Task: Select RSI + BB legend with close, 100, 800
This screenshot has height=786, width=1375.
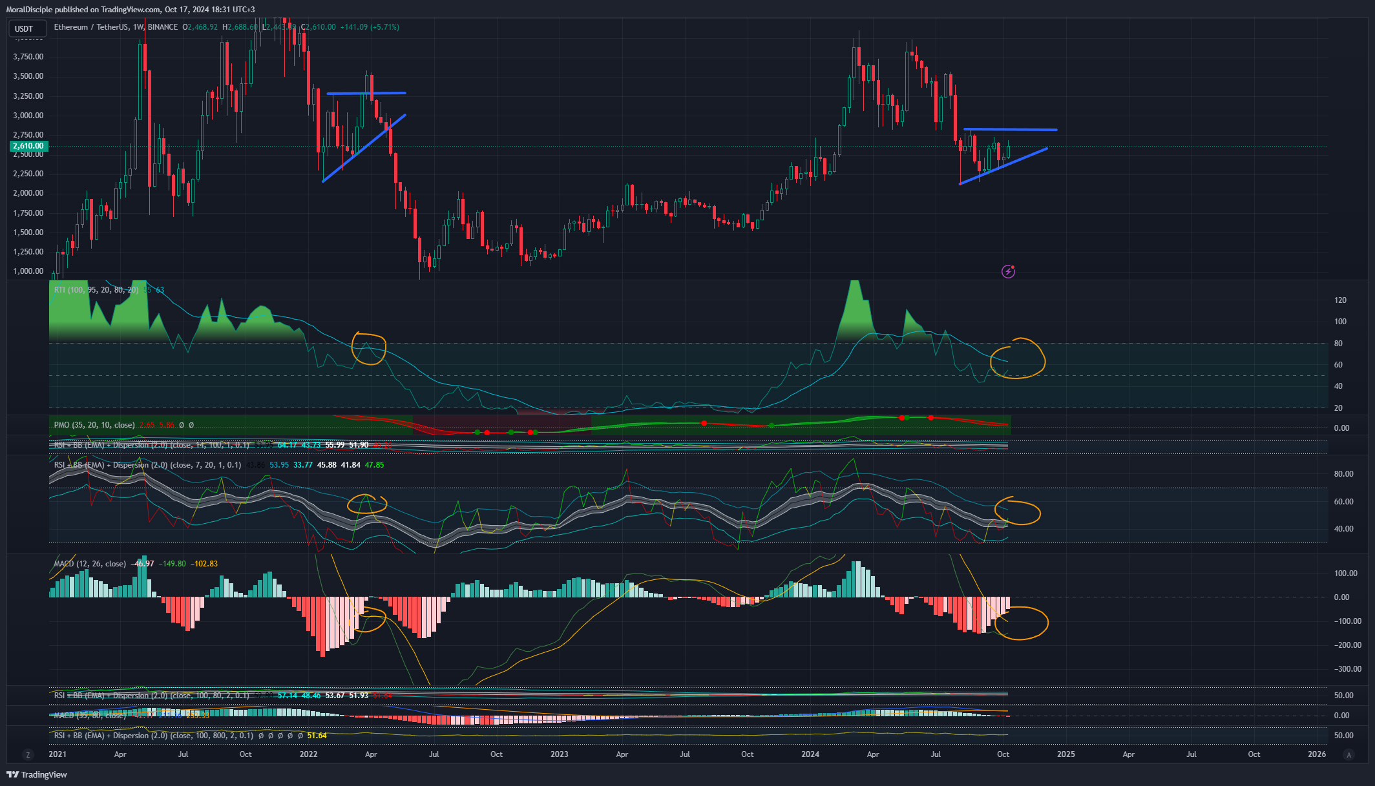Action: tap(154, 736)
